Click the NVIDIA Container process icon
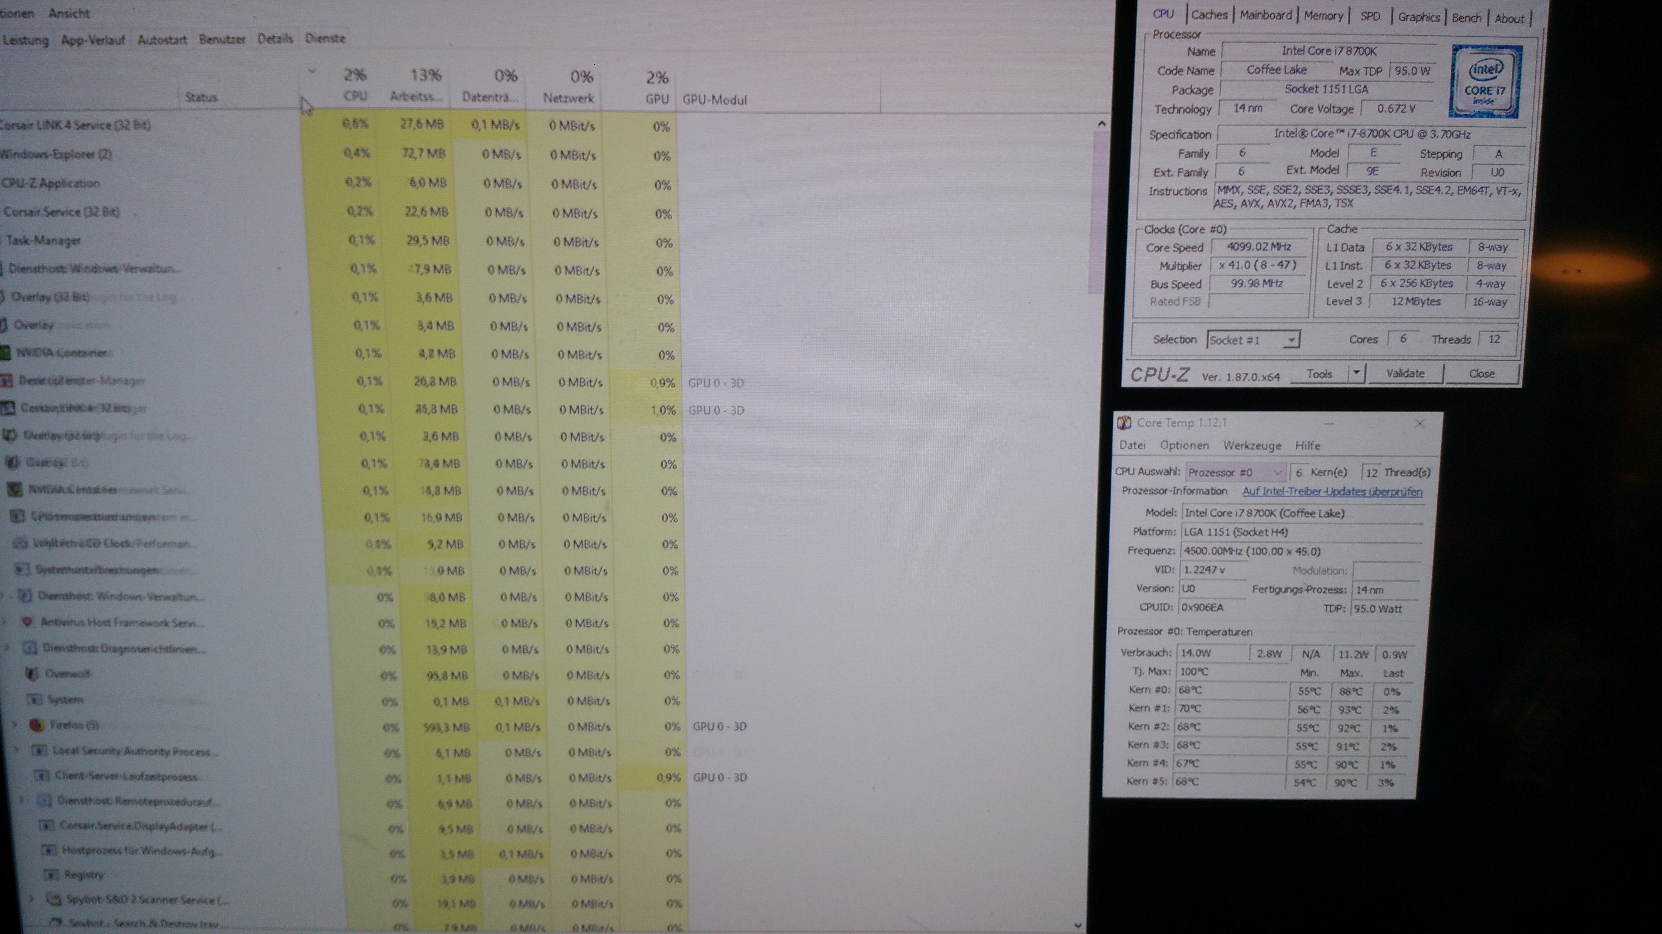Screen dimensions: 1662x934 click(x=5, y=352)
